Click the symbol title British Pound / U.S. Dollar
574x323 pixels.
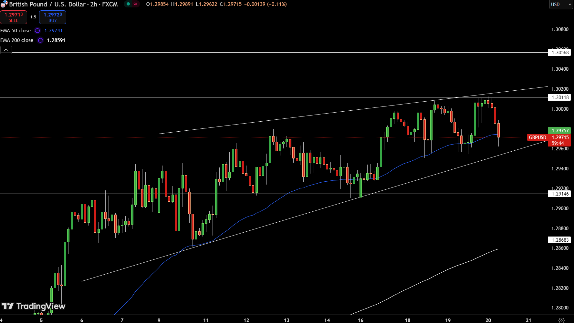coord(47,4)
